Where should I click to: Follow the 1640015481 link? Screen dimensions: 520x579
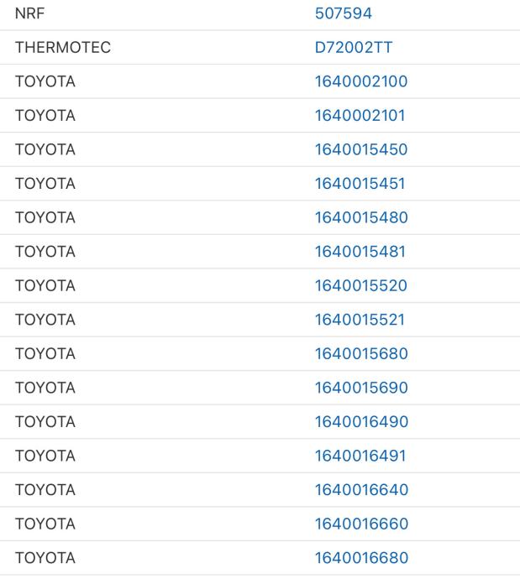click(x=360, y=252)
